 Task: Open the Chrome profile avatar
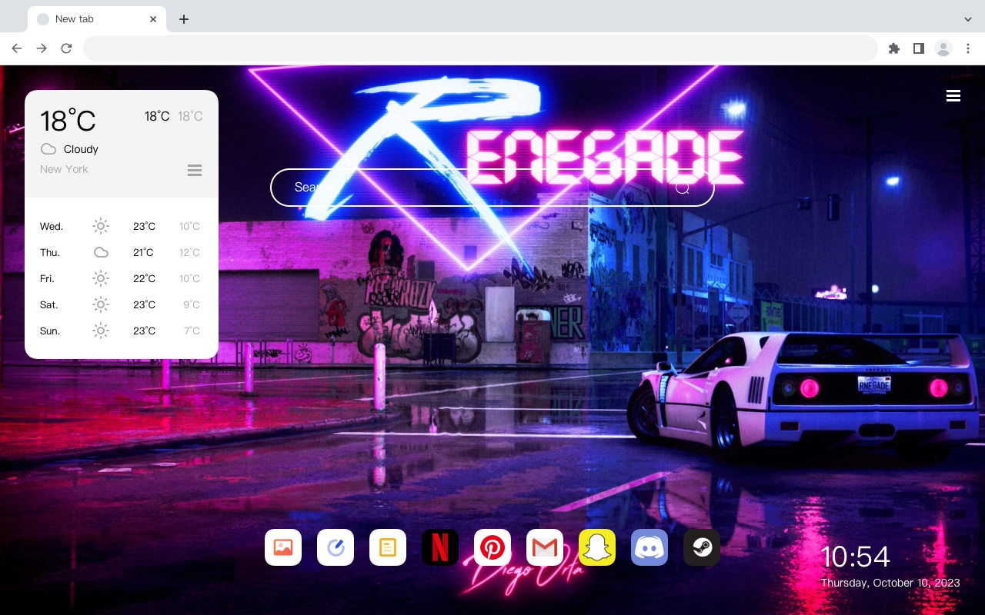coord(943,48)
